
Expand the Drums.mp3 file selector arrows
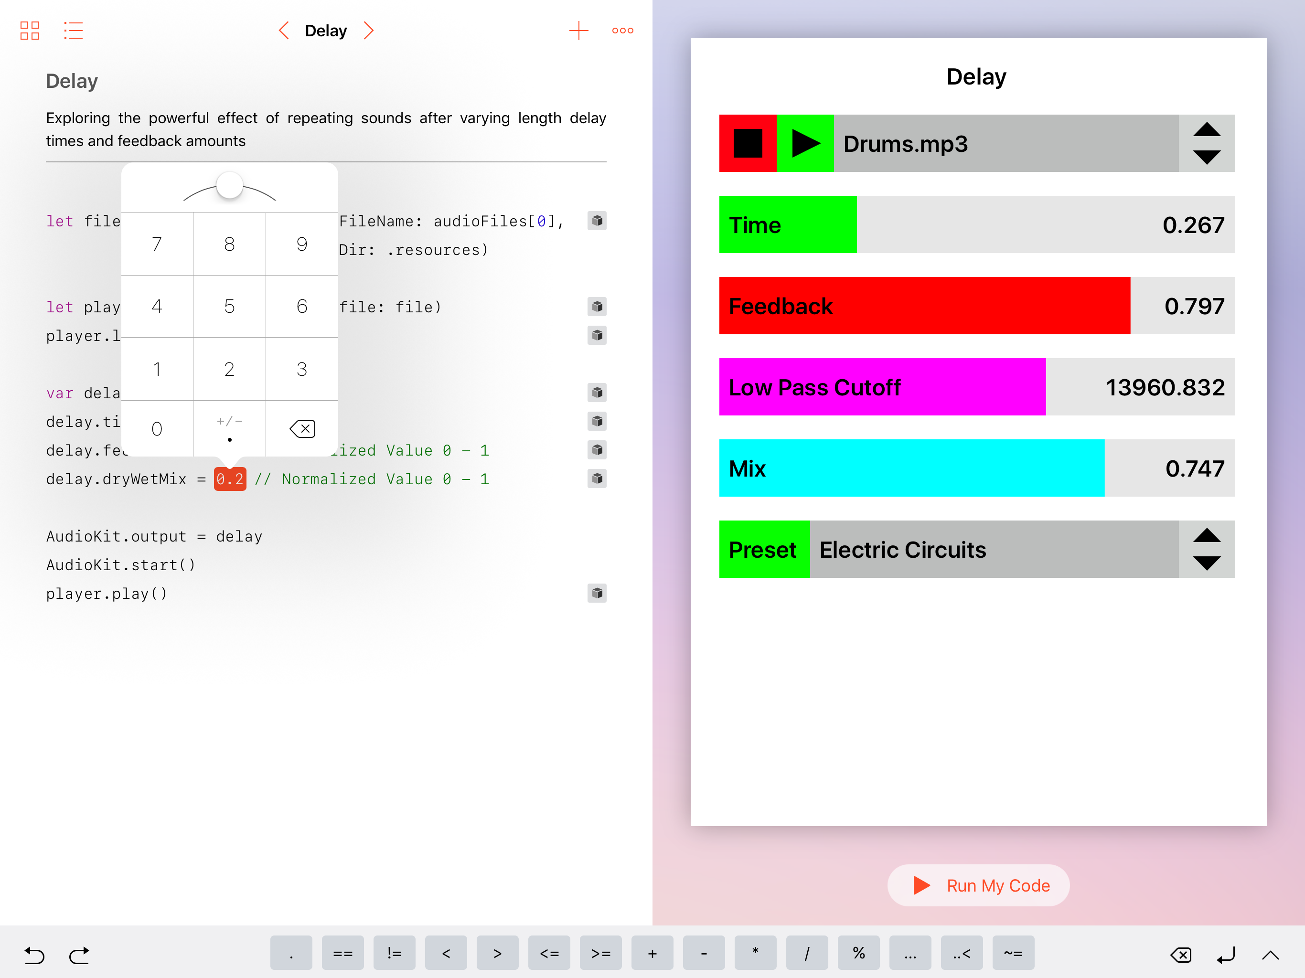click(1207, 143)
